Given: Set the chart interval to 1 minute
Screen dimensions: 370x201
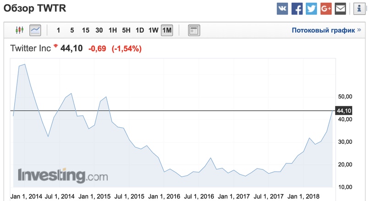Looking at the screenshot, I should coord(58,30).
